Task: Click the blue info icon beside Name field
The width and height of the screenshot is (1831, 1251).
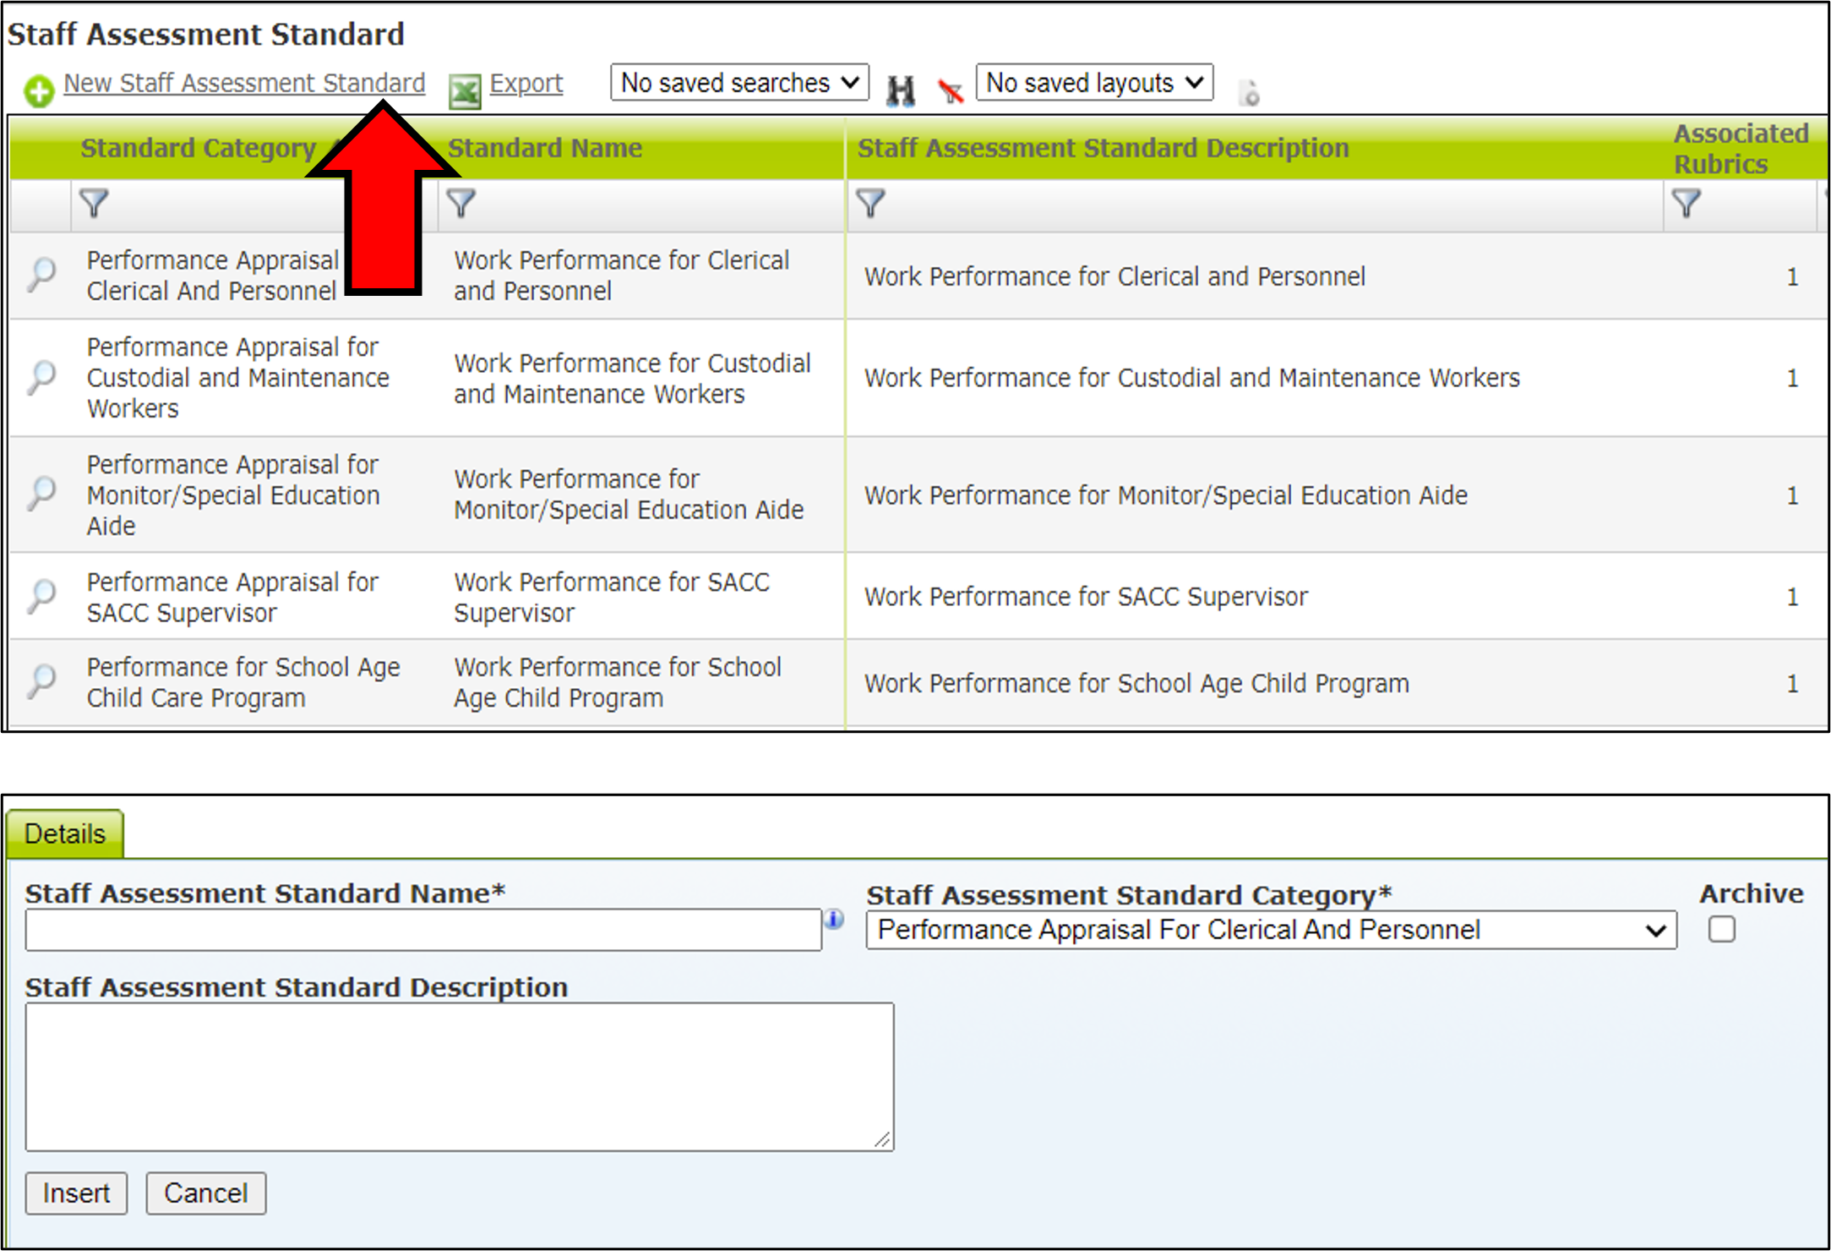Action: [x=834, y=920]
